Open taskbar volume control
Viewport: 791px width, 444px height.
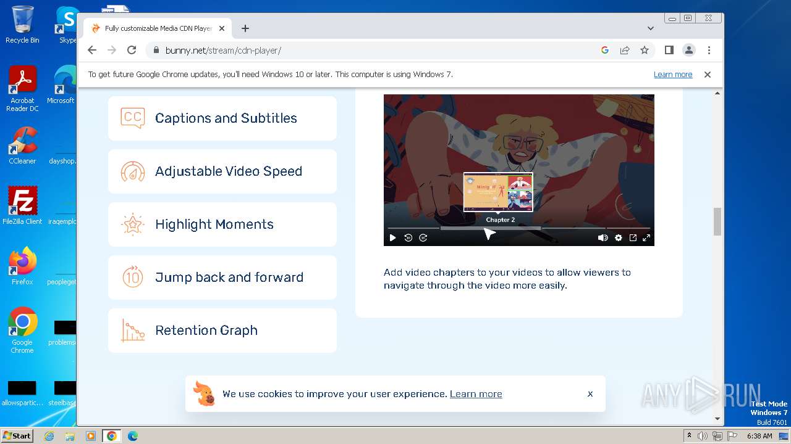(x=703, y=436)
